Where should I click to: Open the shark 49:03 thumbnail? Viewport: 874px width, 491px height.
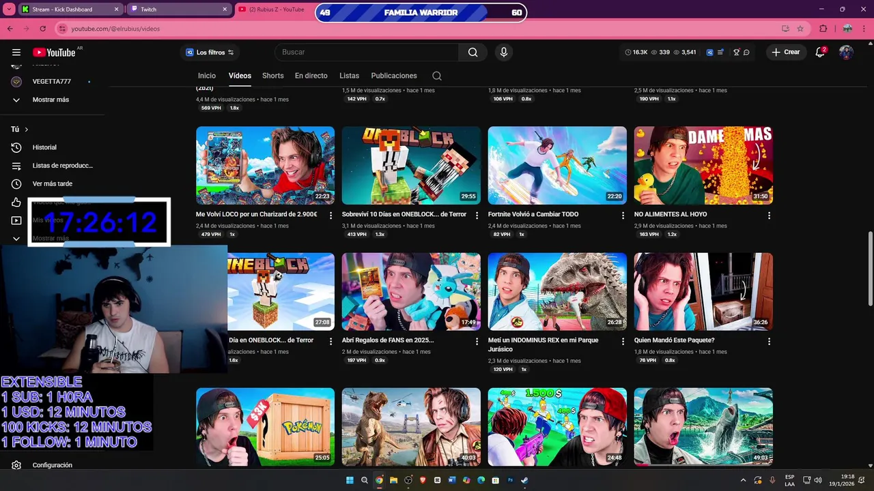coord(703,427)
